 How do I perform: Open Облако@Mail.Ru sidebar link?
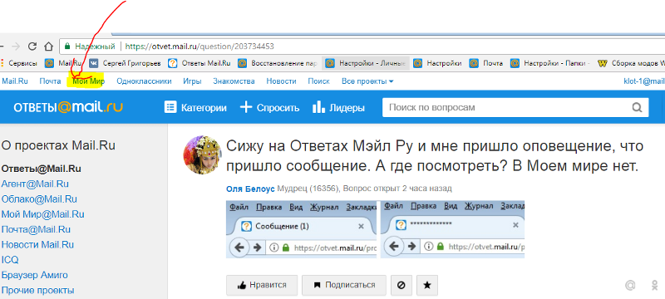click(39, 199)
